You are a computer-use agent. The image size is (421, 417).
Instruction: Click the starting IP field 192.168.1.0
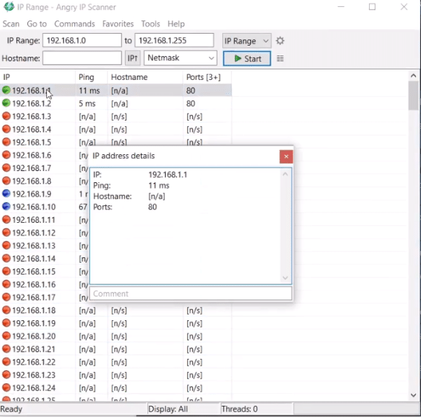[x=82, y=41]
